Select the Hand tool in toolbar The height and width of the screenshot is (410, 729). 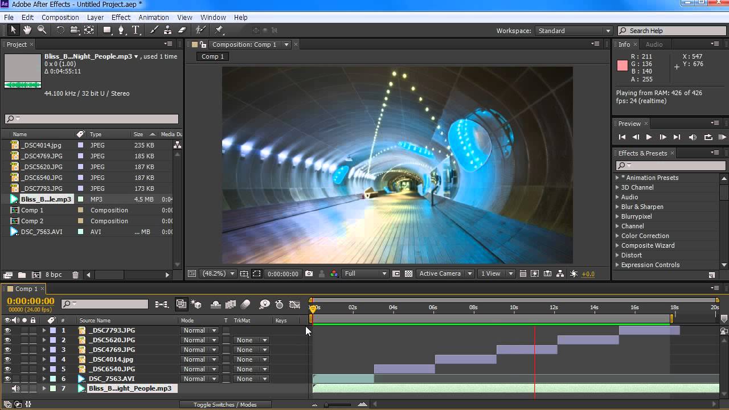[27, 30]
